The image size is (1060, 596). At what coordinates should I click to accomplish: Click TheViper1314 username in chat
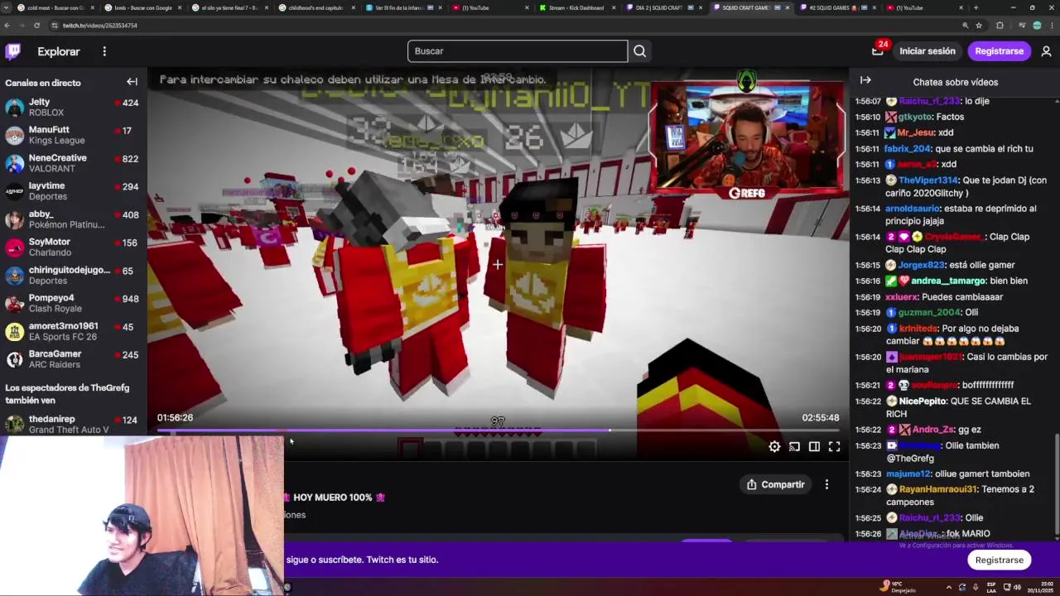click(928, 180)
